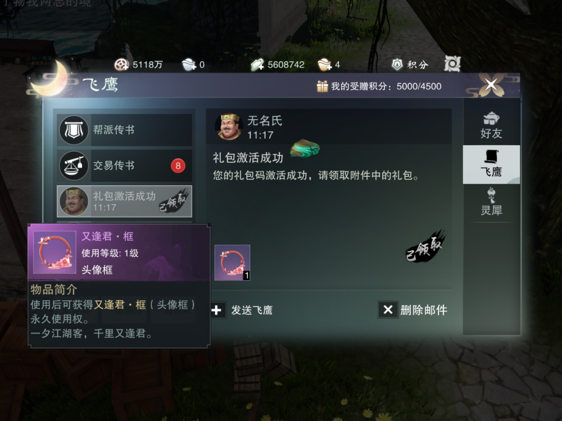Screen dimensions: 562x421
Task: Open the 交易传书 mail category
Action: [124, 166]
